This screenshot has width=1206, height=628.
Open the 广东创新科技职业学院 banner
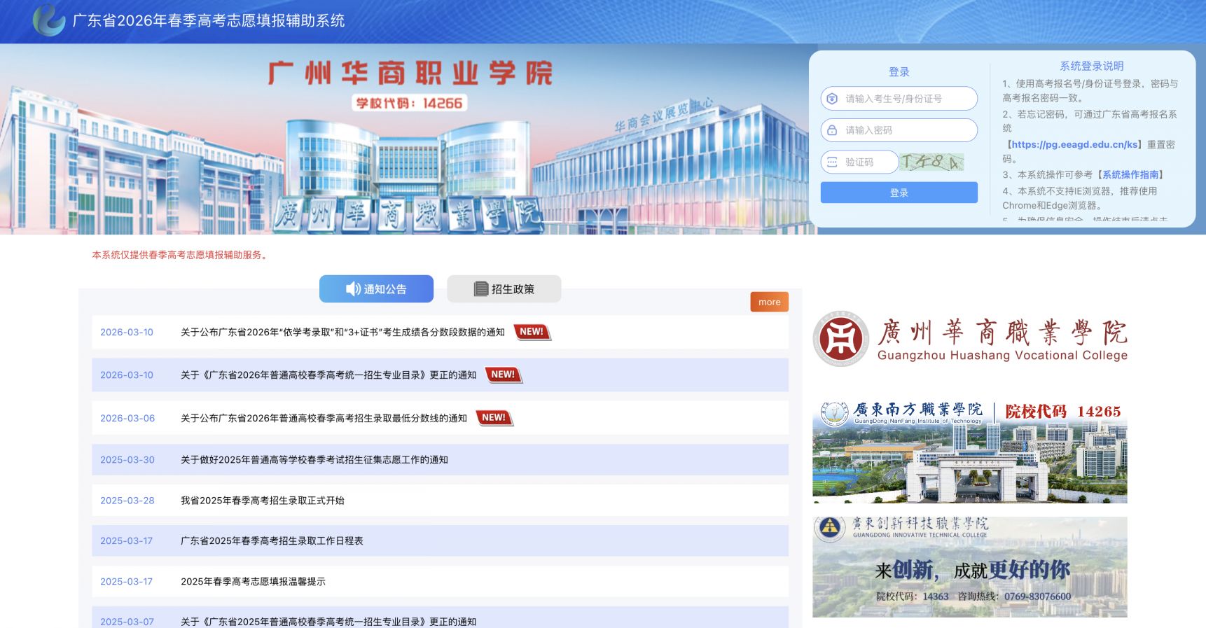point(970,567)
